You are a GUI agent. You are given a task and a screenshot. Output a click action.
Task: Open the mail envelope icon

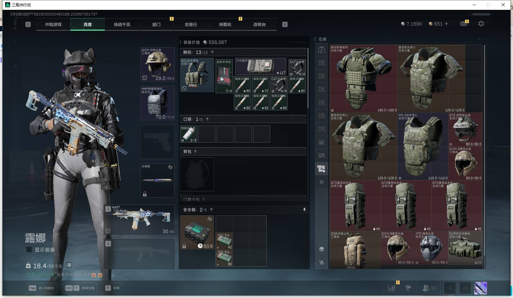(x=463, y=24)
